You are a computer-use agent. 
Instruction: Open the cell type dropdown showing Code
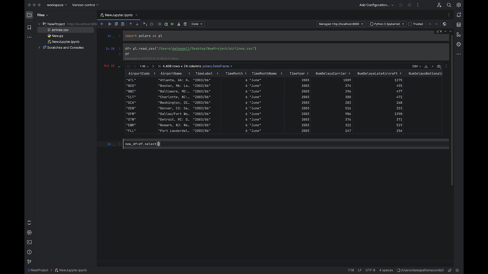(197, 24)
